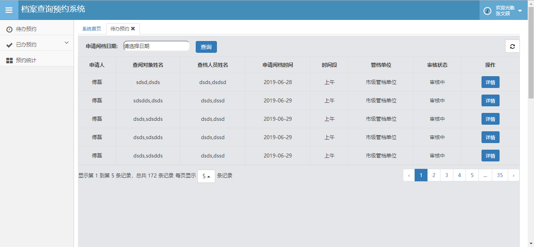Screen dimensions: 534x247
Task: Go to previous page arrow
Action: pos(409,175)
